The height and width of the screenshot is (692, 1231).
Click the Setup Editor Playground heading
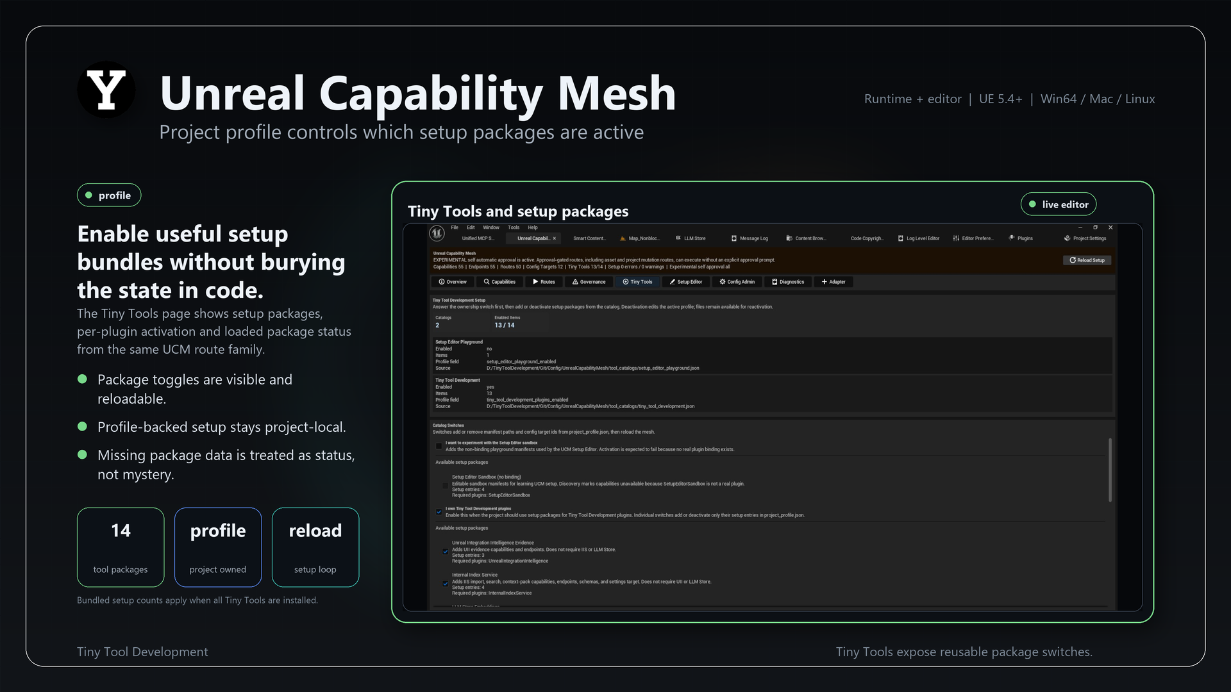click(x=459, y=342)
